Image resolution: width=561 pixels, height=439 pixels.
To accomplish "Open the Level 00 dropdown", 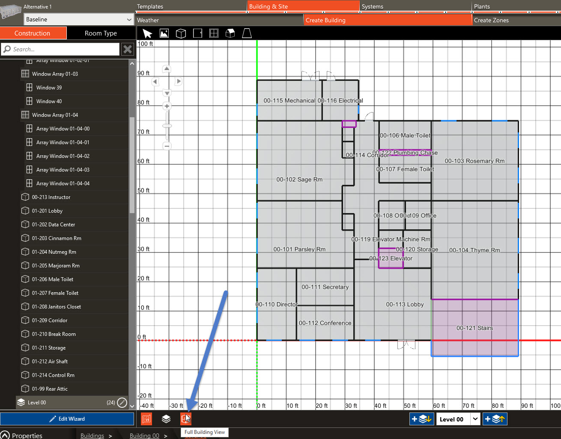I will [x=475, y=419].
